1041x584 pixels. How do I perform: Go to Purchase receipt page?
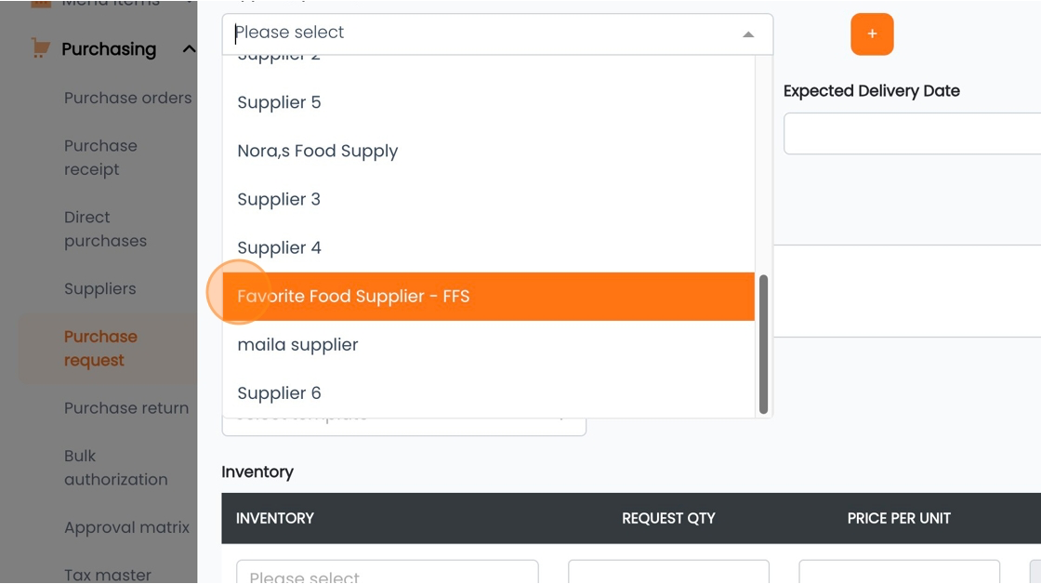[x=100, y=157]
